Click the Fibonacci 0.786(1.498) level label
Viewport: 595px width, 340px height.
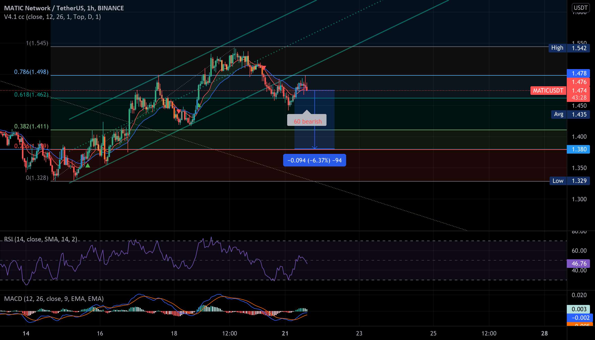(x=31, y=72)
